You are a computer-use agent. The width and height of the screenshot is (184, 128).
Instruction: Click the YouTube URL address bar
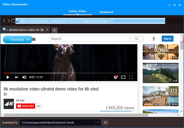(x=90, y=21)
